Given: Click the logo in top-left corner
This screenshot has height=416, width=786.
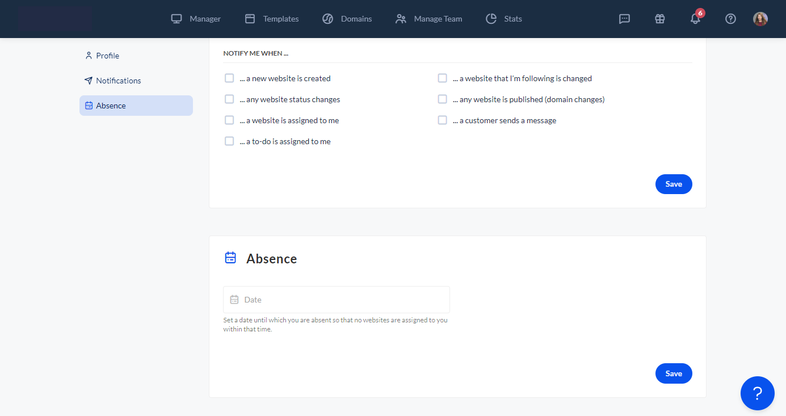Looking at the screenshot, I should (x=54, y=19).
